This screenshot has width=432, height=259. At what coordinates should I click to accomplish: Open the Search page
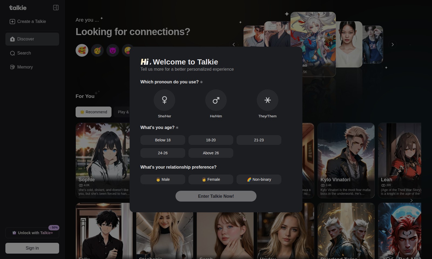click(x=32, y=53)
